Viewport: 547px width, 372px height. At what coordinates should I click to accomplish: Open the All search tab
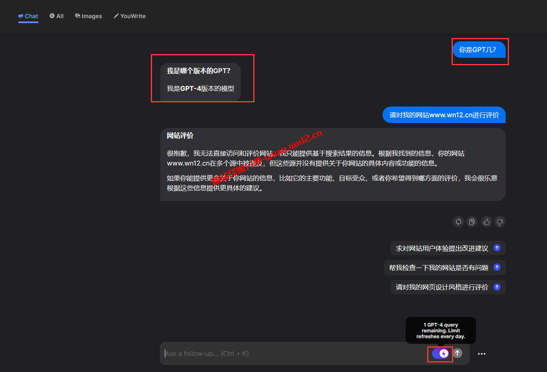pos(57,16)
